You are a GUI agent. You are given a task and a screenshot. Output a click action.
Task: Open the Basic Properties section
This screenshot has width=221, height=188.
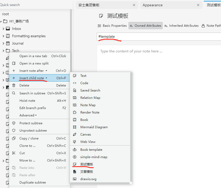click(x=112, y=26)
